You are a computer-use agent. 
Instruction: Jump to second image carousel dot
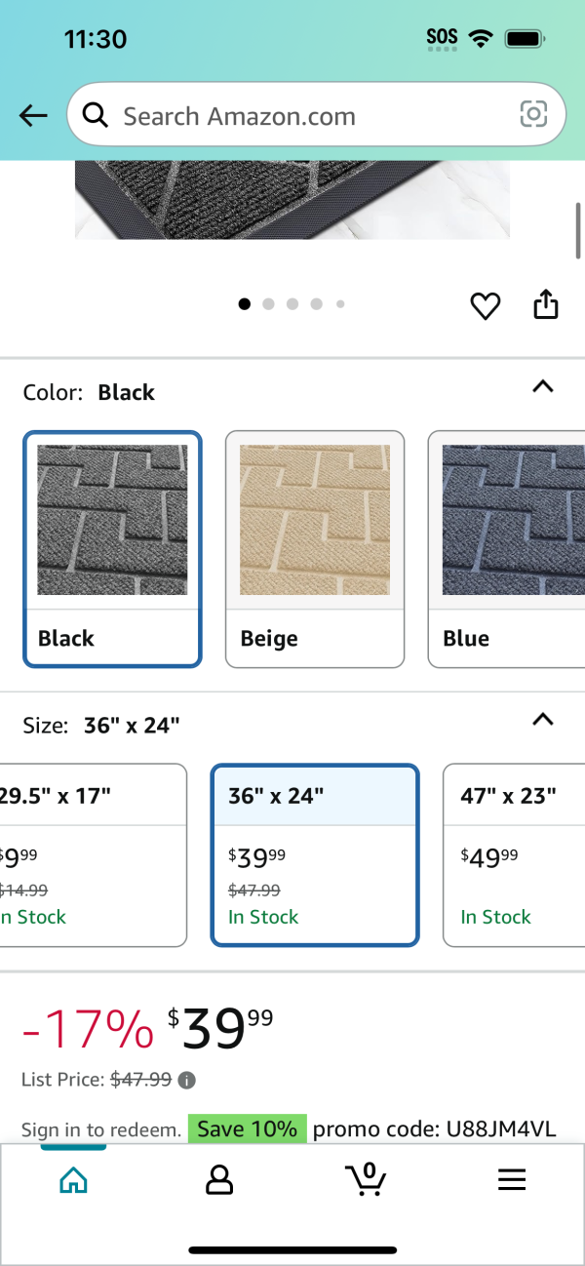coord(268,304)
